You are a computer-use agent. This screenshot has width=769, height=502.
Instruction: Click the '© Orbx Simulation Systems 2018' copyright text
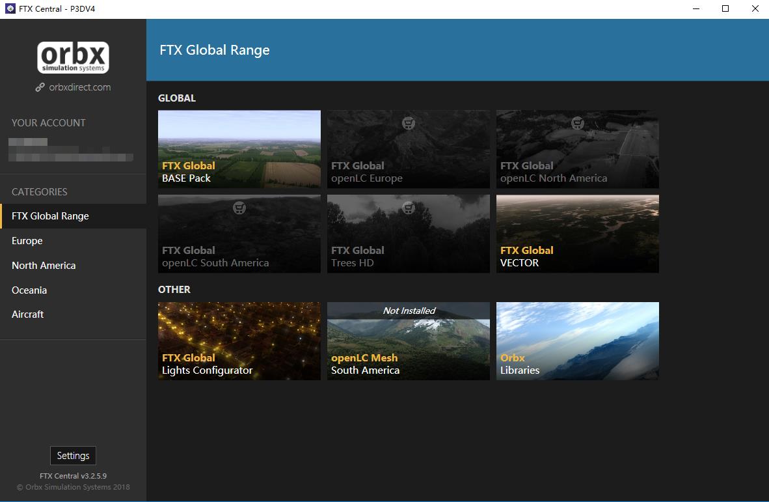(73, 487)
